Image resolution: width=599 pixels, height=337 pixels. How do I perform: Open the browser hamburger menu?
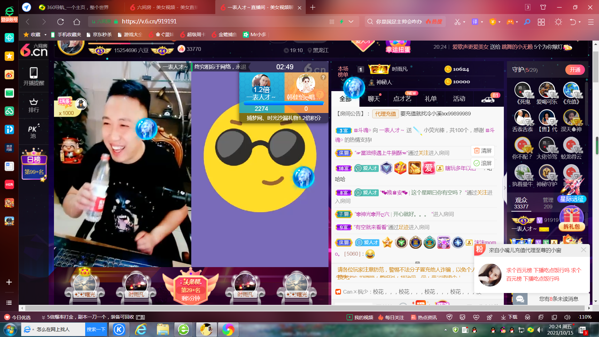[591, 22]
